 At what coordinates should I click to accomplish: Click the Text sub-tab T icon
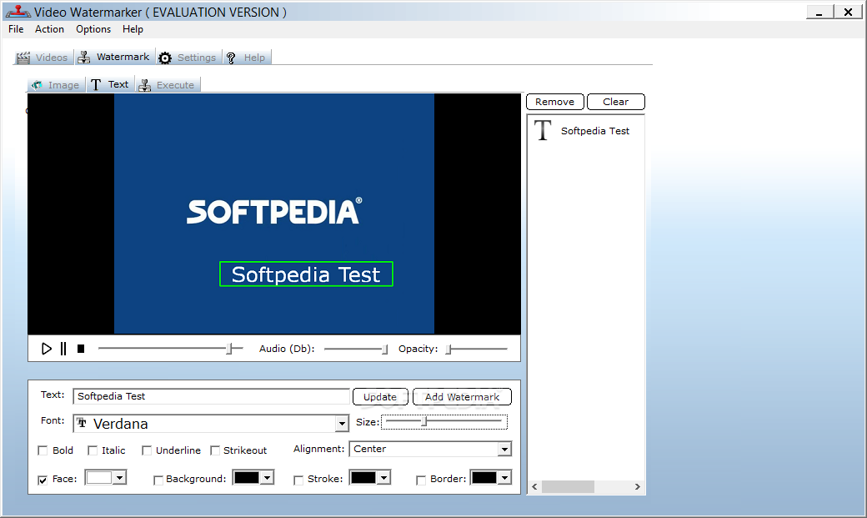pyautogui.click(x=96, y=85)
